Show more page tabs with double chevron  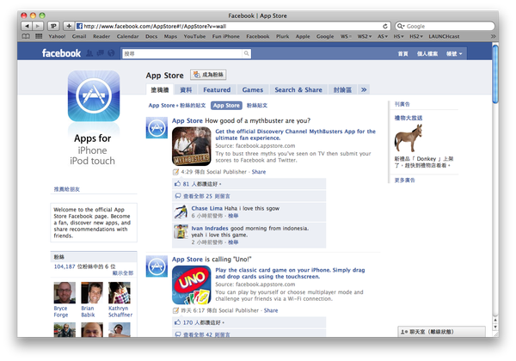pos(364,89)
